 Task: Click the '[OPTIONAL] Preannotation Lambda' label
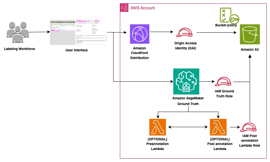pyautogui.click(x=157, y=144)
